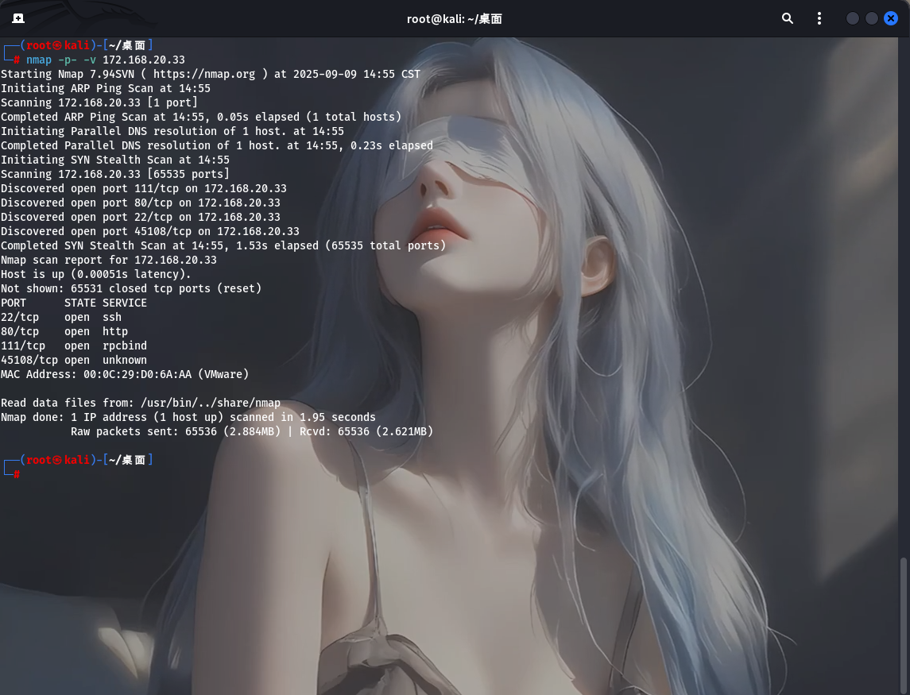The height and width of the screenshot is (695, 910).
Task: Click the window title root@kali
Action: click(454, 19)
